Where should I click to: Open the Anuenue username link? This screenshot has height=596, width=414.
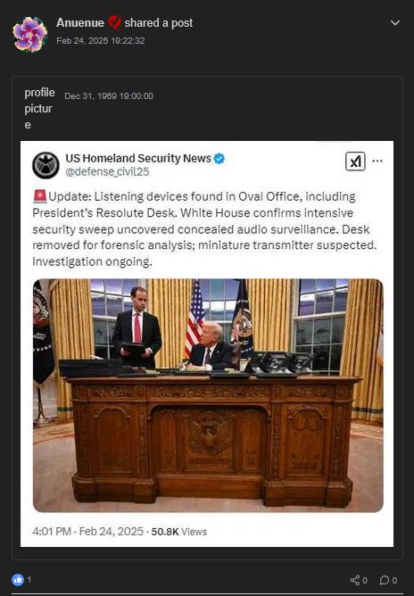click(x=80, y=23)
